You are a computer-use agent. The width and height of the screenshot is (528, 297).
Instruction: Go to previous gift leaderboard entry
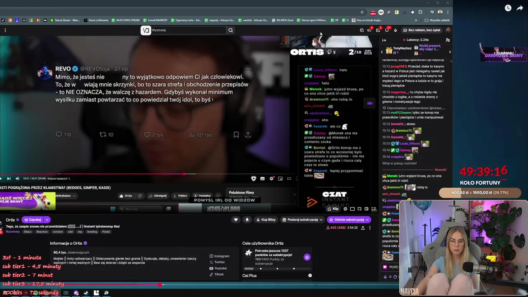point(382,52)
